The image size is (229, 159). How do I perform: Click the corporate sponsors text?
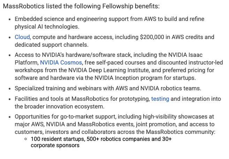point(55,145)
